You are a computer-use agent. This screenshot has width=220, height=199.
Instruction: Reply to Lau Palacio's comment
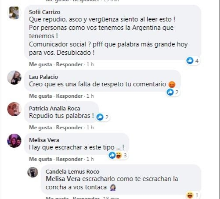[x=69, y=96]
